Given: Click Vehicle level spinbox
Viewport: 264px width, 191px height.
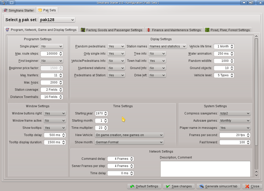Looking at the screenshot, I should coord(224,75).
